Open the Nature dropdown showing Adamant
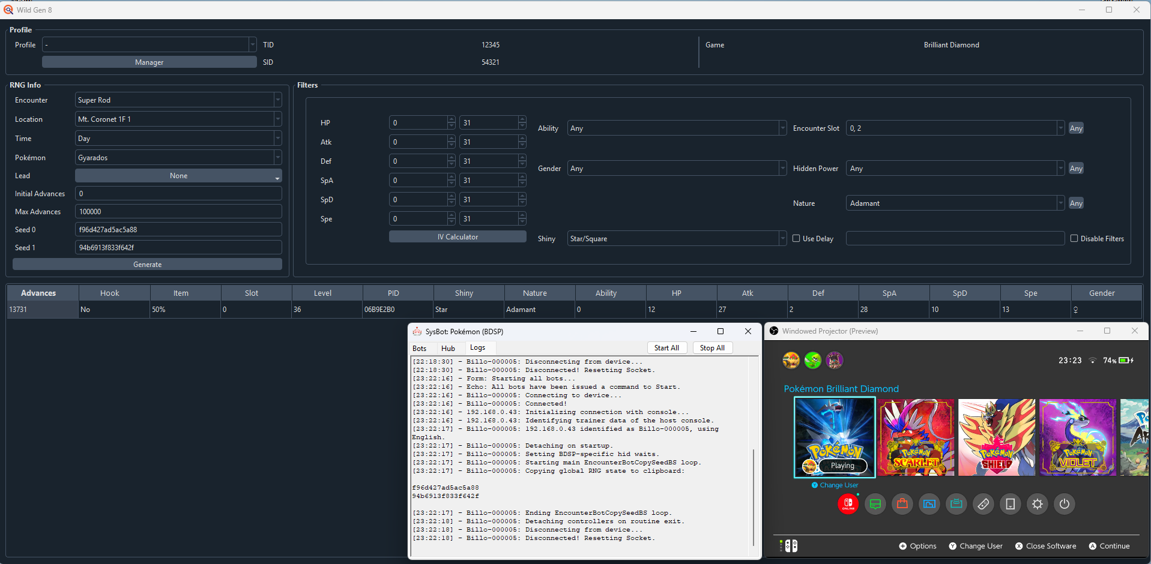1151x564 pixels. tap(955, 203)
